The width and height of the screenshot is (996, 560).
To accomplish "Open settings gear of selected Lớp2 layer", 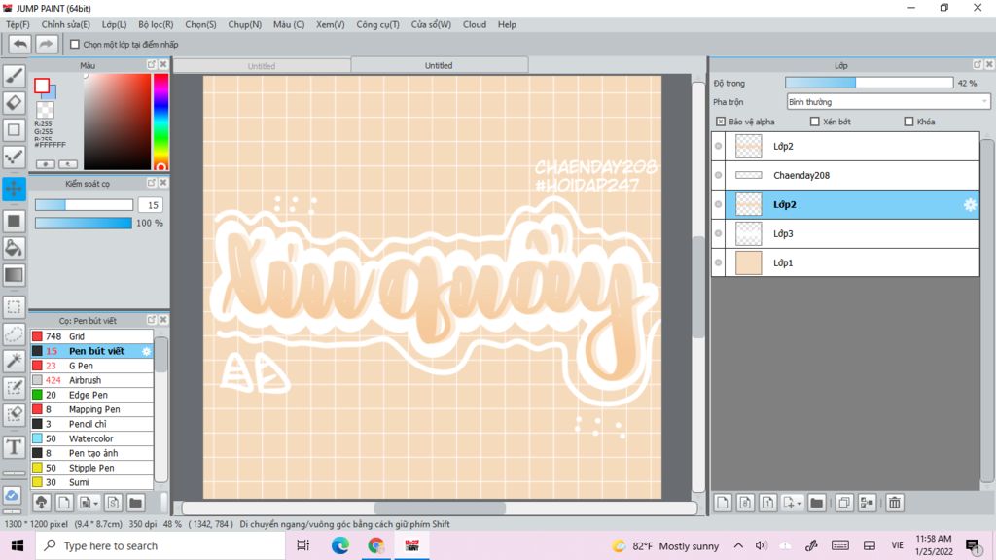I will pos(970,204).
